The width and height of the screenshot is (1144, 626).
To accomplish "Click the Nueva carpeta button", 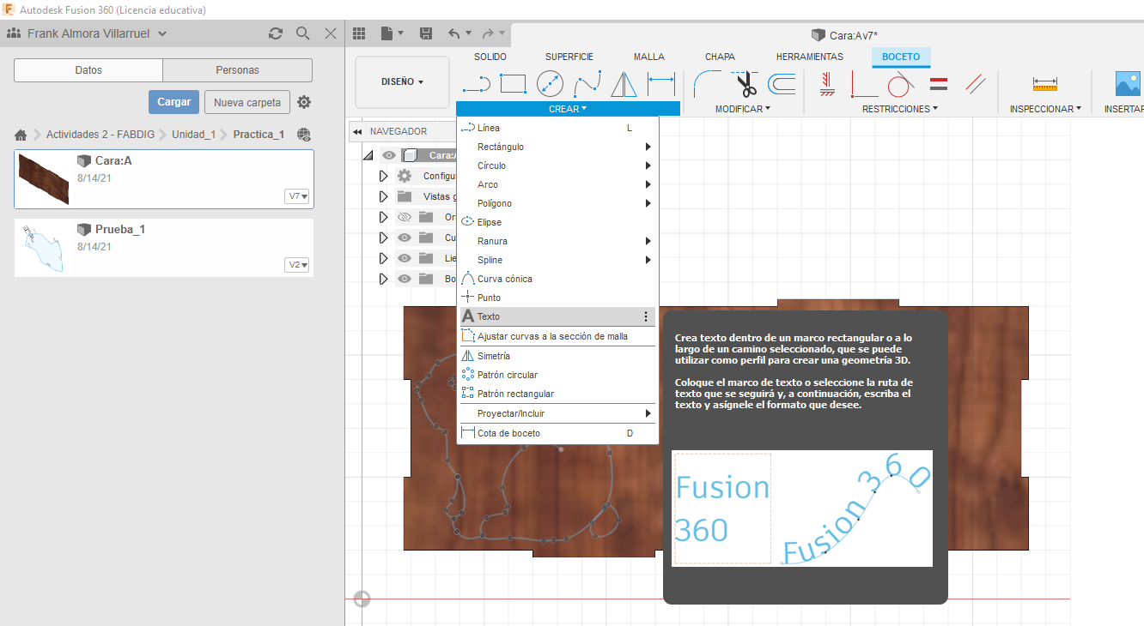I will [247, 102].
